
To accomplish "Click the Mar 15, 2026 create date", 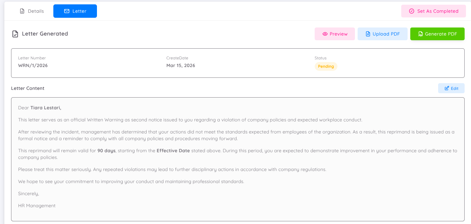I will tap(180, 65).
